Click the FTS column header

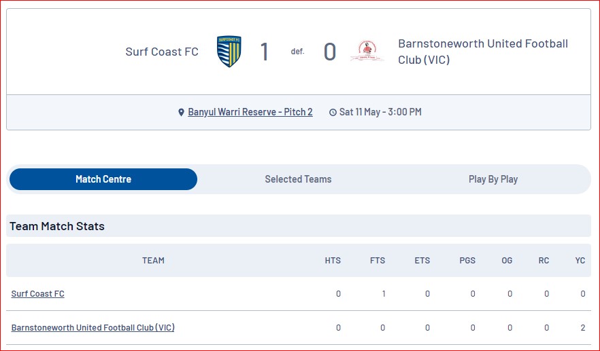[378, 261]
